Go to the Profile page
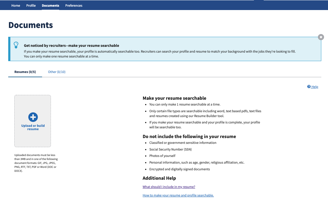The image size is (328, 201). 31,5
